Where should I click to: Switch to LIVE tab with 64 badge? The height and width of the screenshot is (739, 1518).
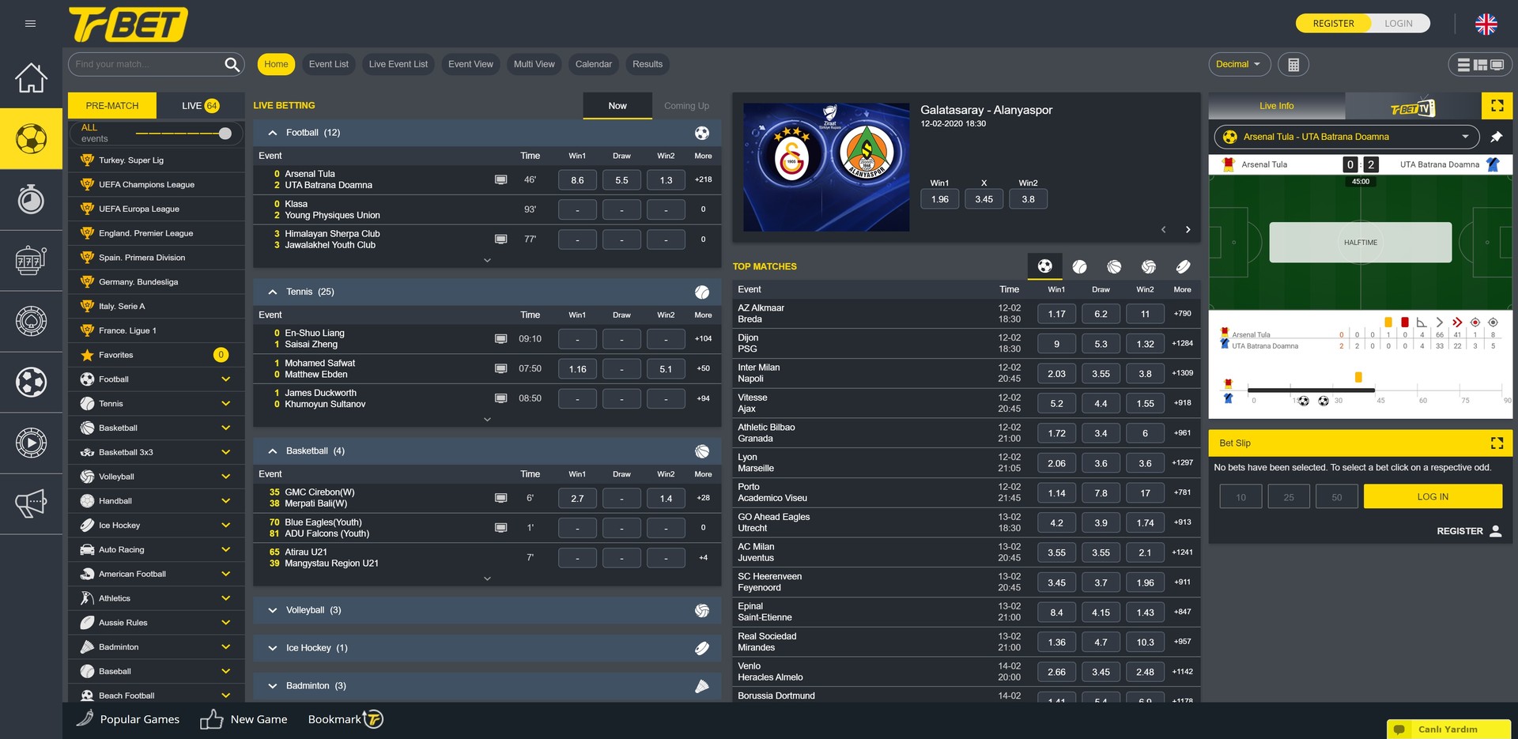pyautogui.click(x=200, y=106)
